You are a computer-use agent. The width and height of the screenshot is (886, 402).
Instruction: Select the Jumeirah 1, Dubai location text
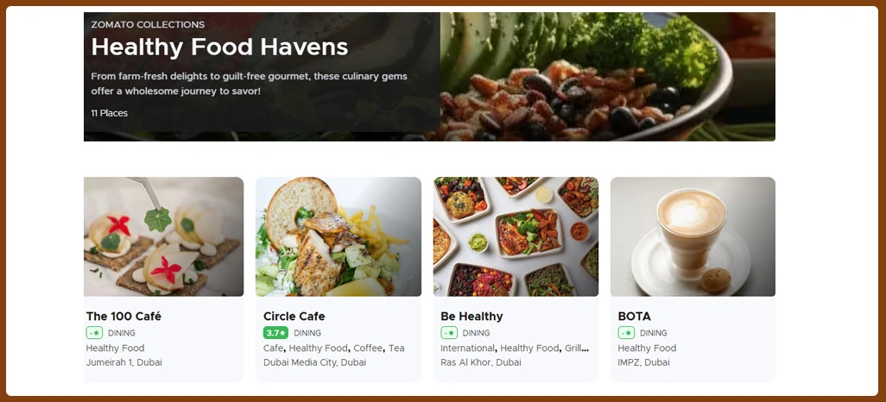click(123, 362)
